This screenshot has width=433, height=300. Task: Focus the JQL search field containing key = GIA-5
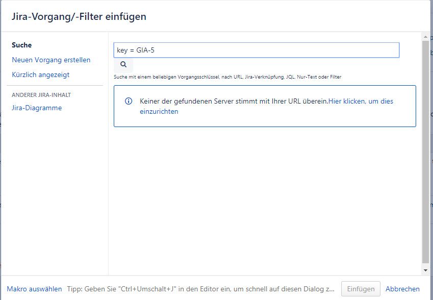pos(256,50)
